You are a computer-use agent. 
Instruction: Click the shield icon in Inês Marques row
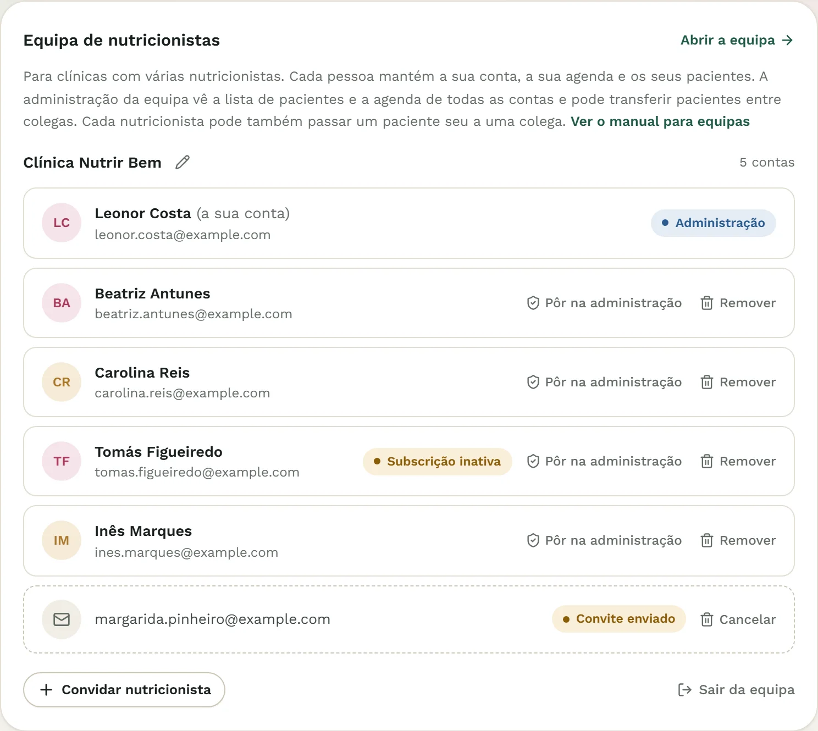click(533, 540)
